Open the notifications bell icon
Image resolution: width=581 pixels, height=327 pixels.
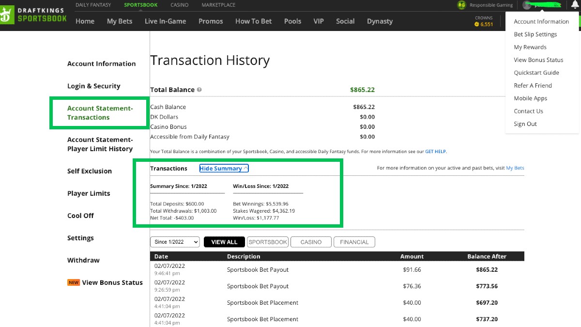[575, 5]
